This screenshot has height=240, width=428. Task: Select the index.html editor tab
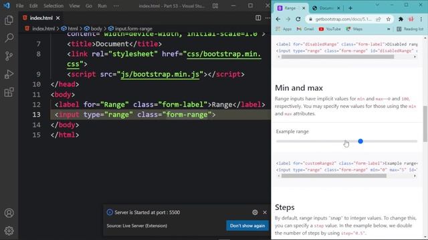pos(41,18)
